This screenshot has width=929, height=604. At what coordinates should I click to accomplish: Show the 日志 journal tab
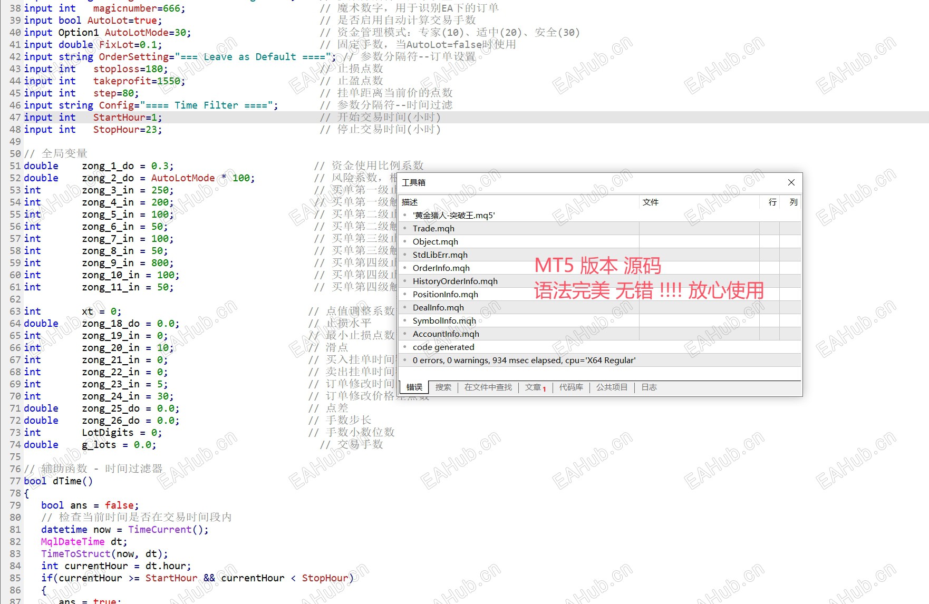[x=649, y=387]
